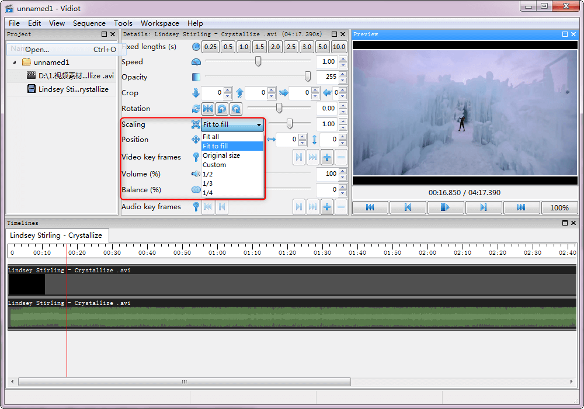The height and width of the screenshot is (409, 584).
Task: Click the Speed value input field
Action: (326, 62)
